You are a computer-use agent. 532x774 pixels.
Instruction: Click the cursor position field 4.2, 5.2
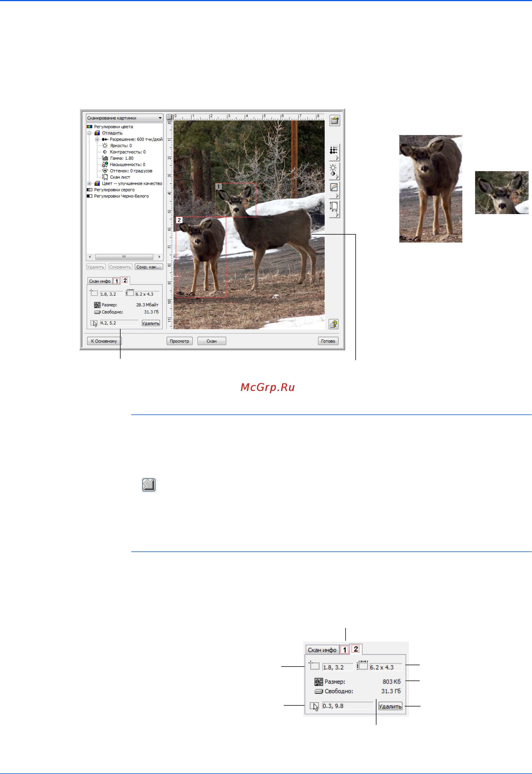(x=119, y=323)
